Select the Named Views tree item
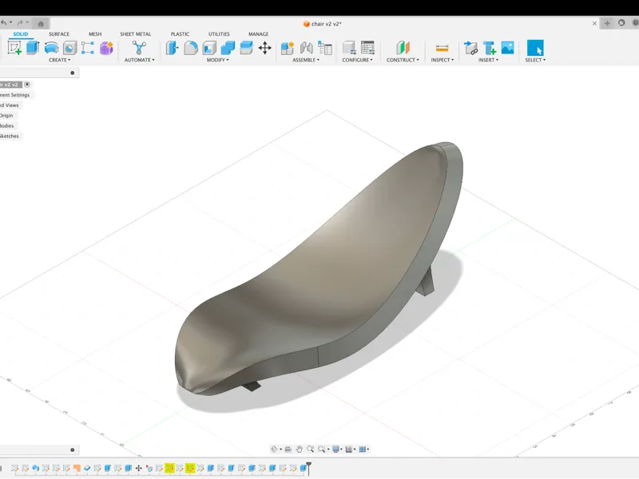This screenshot has height=479, width=639. point(10,105)
